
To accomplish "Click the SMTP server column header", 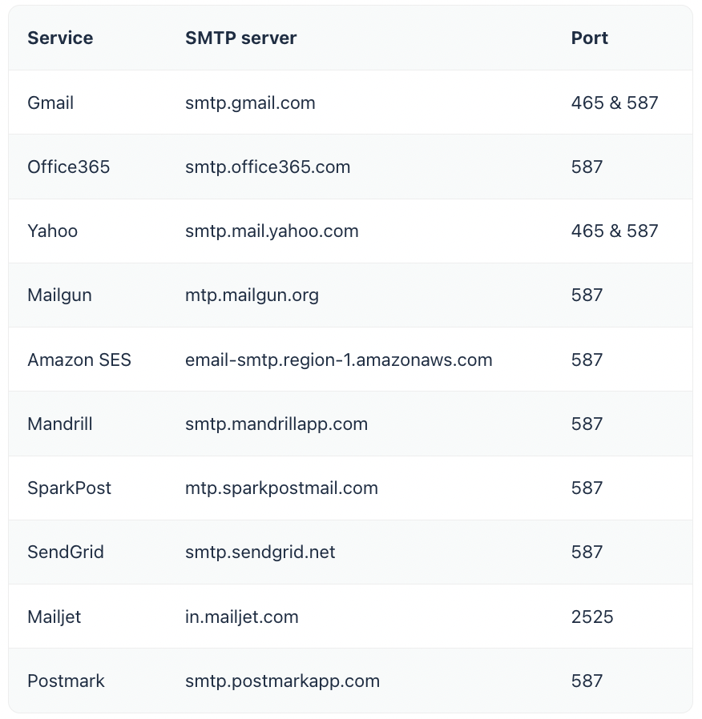I will [241, 38].
